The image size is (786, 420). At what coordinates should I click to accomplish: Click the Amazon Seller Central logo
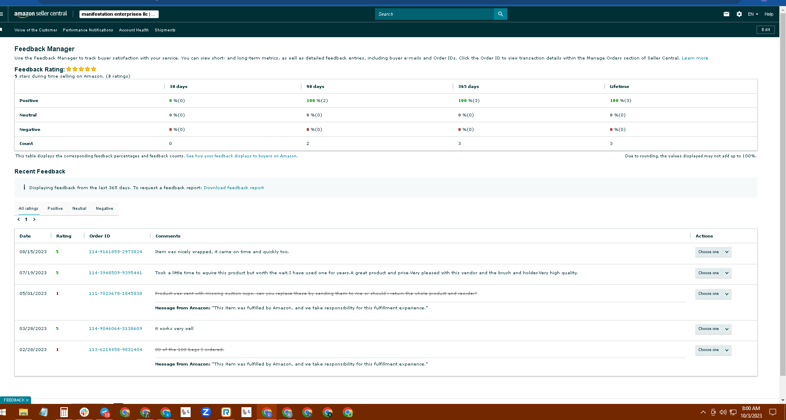(41, 14)
